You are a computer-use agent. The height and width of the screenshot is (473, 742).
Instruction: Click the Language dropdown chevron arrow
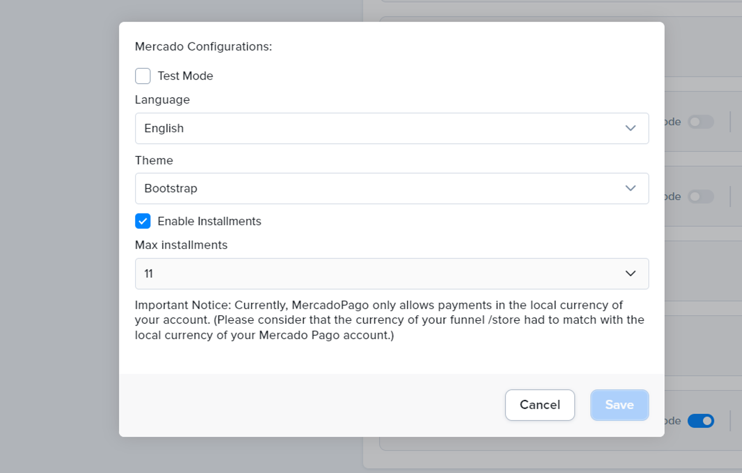coord(631,128)
